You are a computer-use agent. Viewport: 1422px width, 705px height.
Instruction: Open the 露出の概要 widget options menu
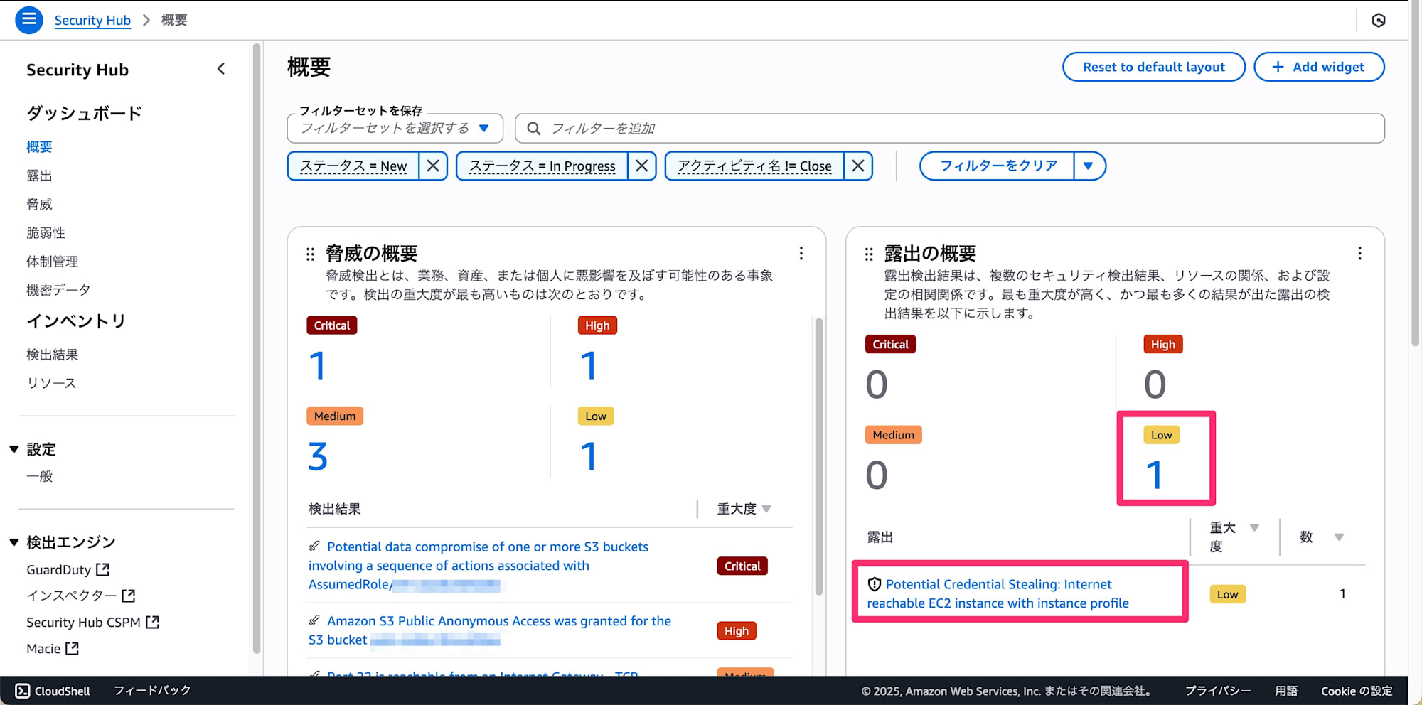[x=1359, y=254]
